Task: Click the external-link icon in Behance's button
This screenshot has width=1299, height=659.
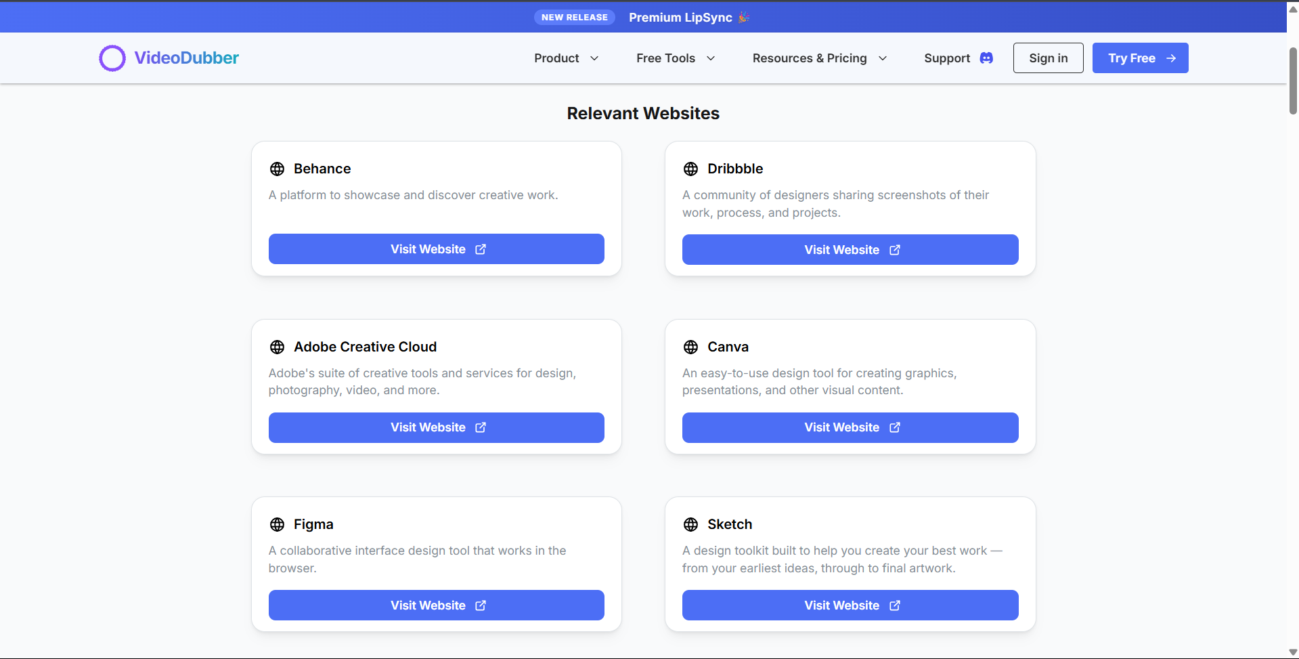Action: click(481, 249)
